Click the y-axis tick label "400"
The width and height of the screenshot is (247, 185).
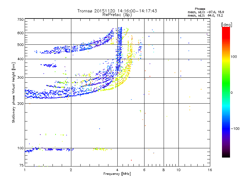20,59
